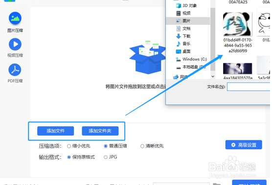Screen dimensions: 272x185
Task: Select 图片 folder in file dialog
Action: coord(188,21)
